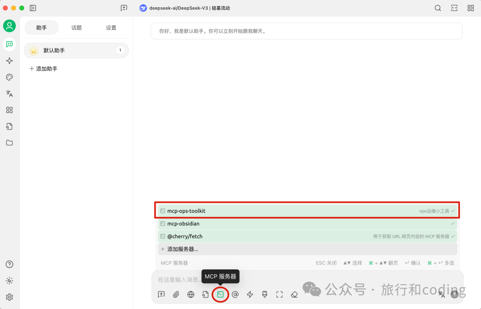Open quick phrases lightning icon
This screenshot has width=481, height=309.
[250, 295]
